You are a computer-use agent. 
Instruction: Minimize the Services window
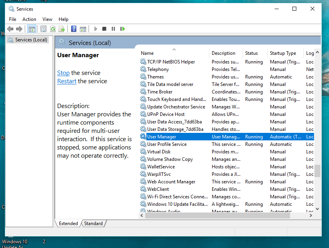click(x=277, y=9)
